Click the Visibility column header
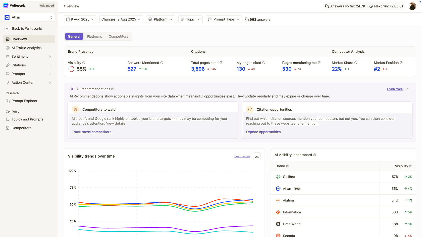This screenshot has width=422, height=237. point(401,166)
